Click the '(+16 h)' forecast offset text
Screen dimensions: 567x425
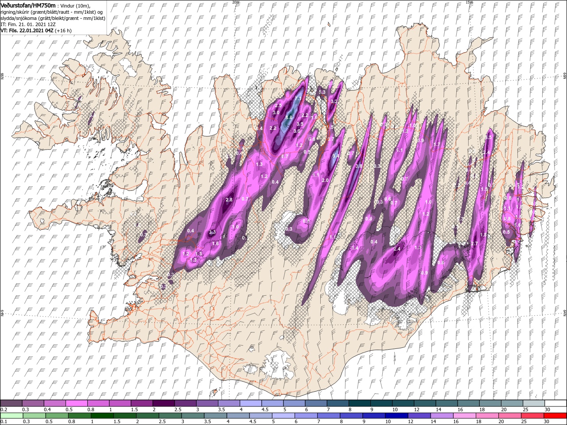click(63, 31)
